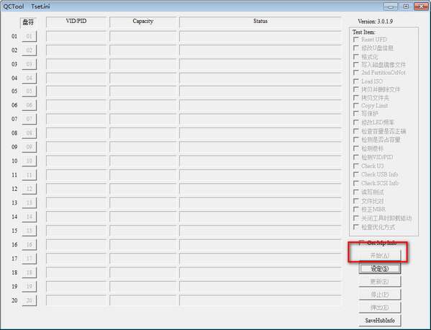Open the Tset.ini menu item
The height and width of the screenshot is (330, 431).
pos(40,6)
